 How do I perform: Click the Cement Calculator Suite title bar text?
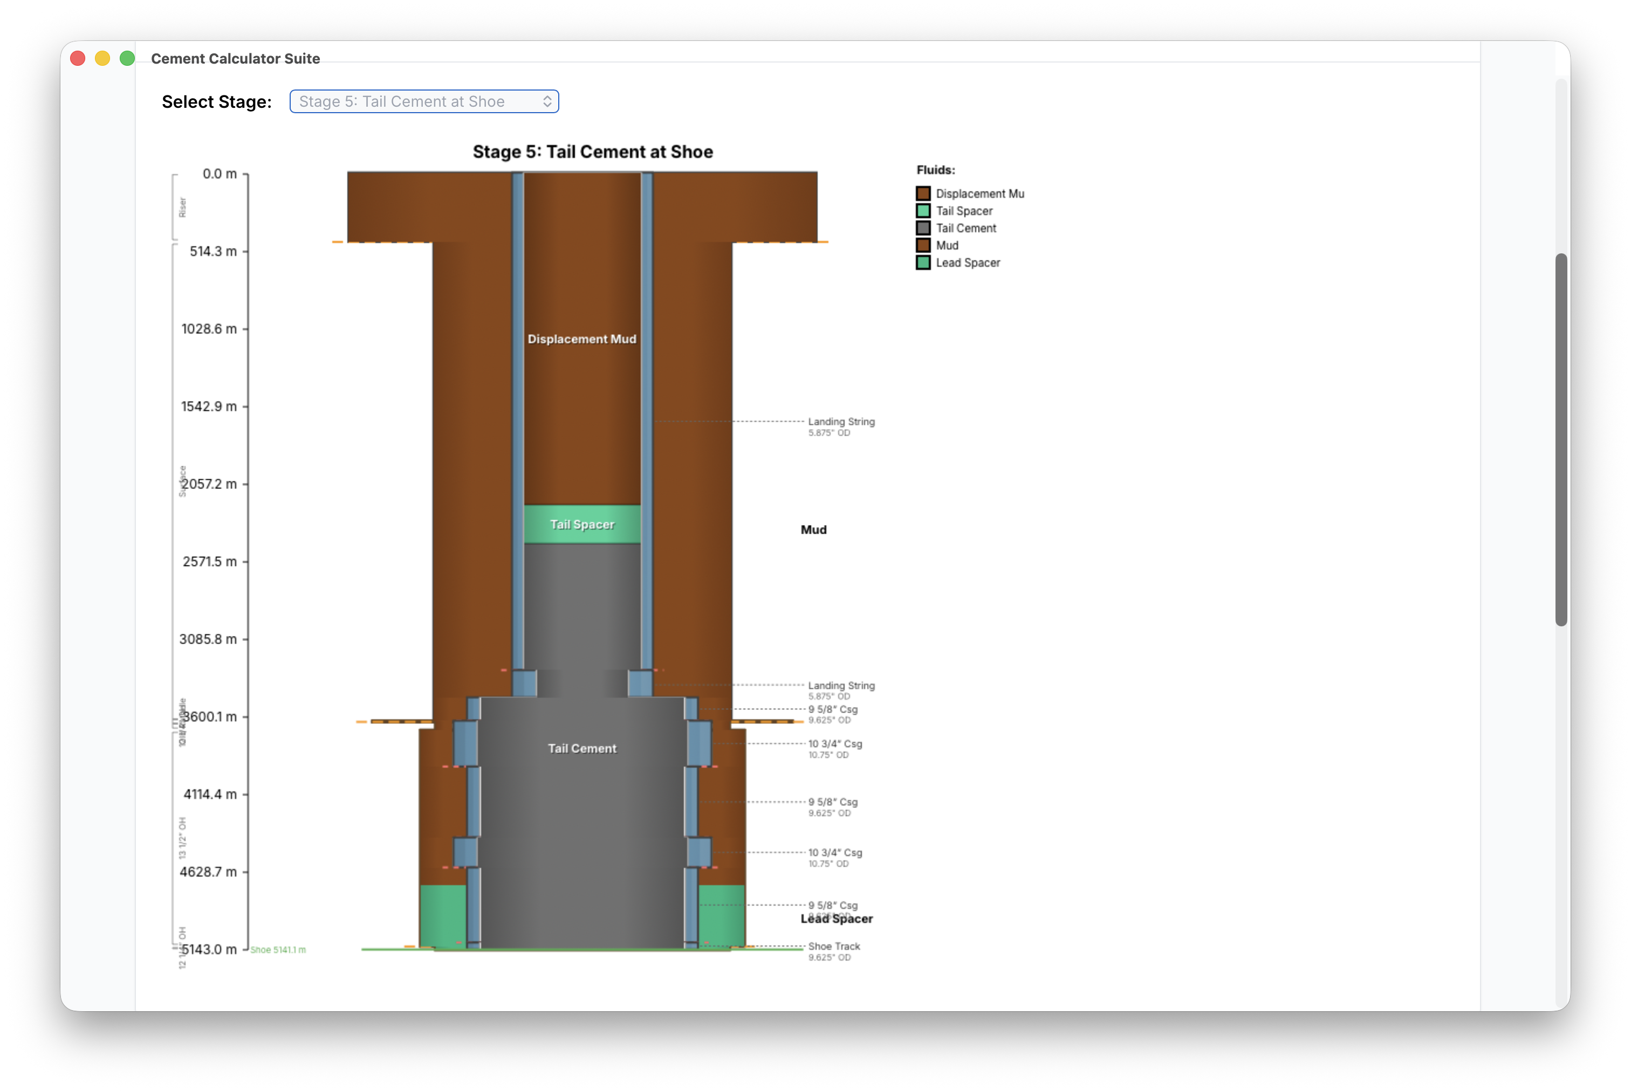click(235, 58)
